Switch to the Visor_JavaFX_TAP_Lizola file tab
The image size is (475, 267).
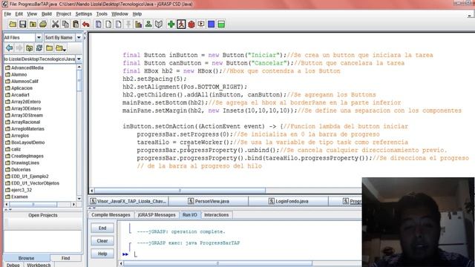click(x=128, y=201)
